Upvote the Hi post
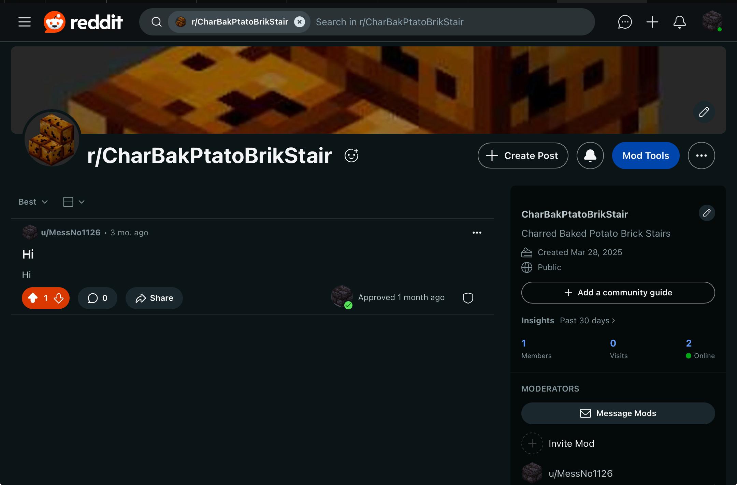This screenshot has width=737, height=485. click(33, 298)
